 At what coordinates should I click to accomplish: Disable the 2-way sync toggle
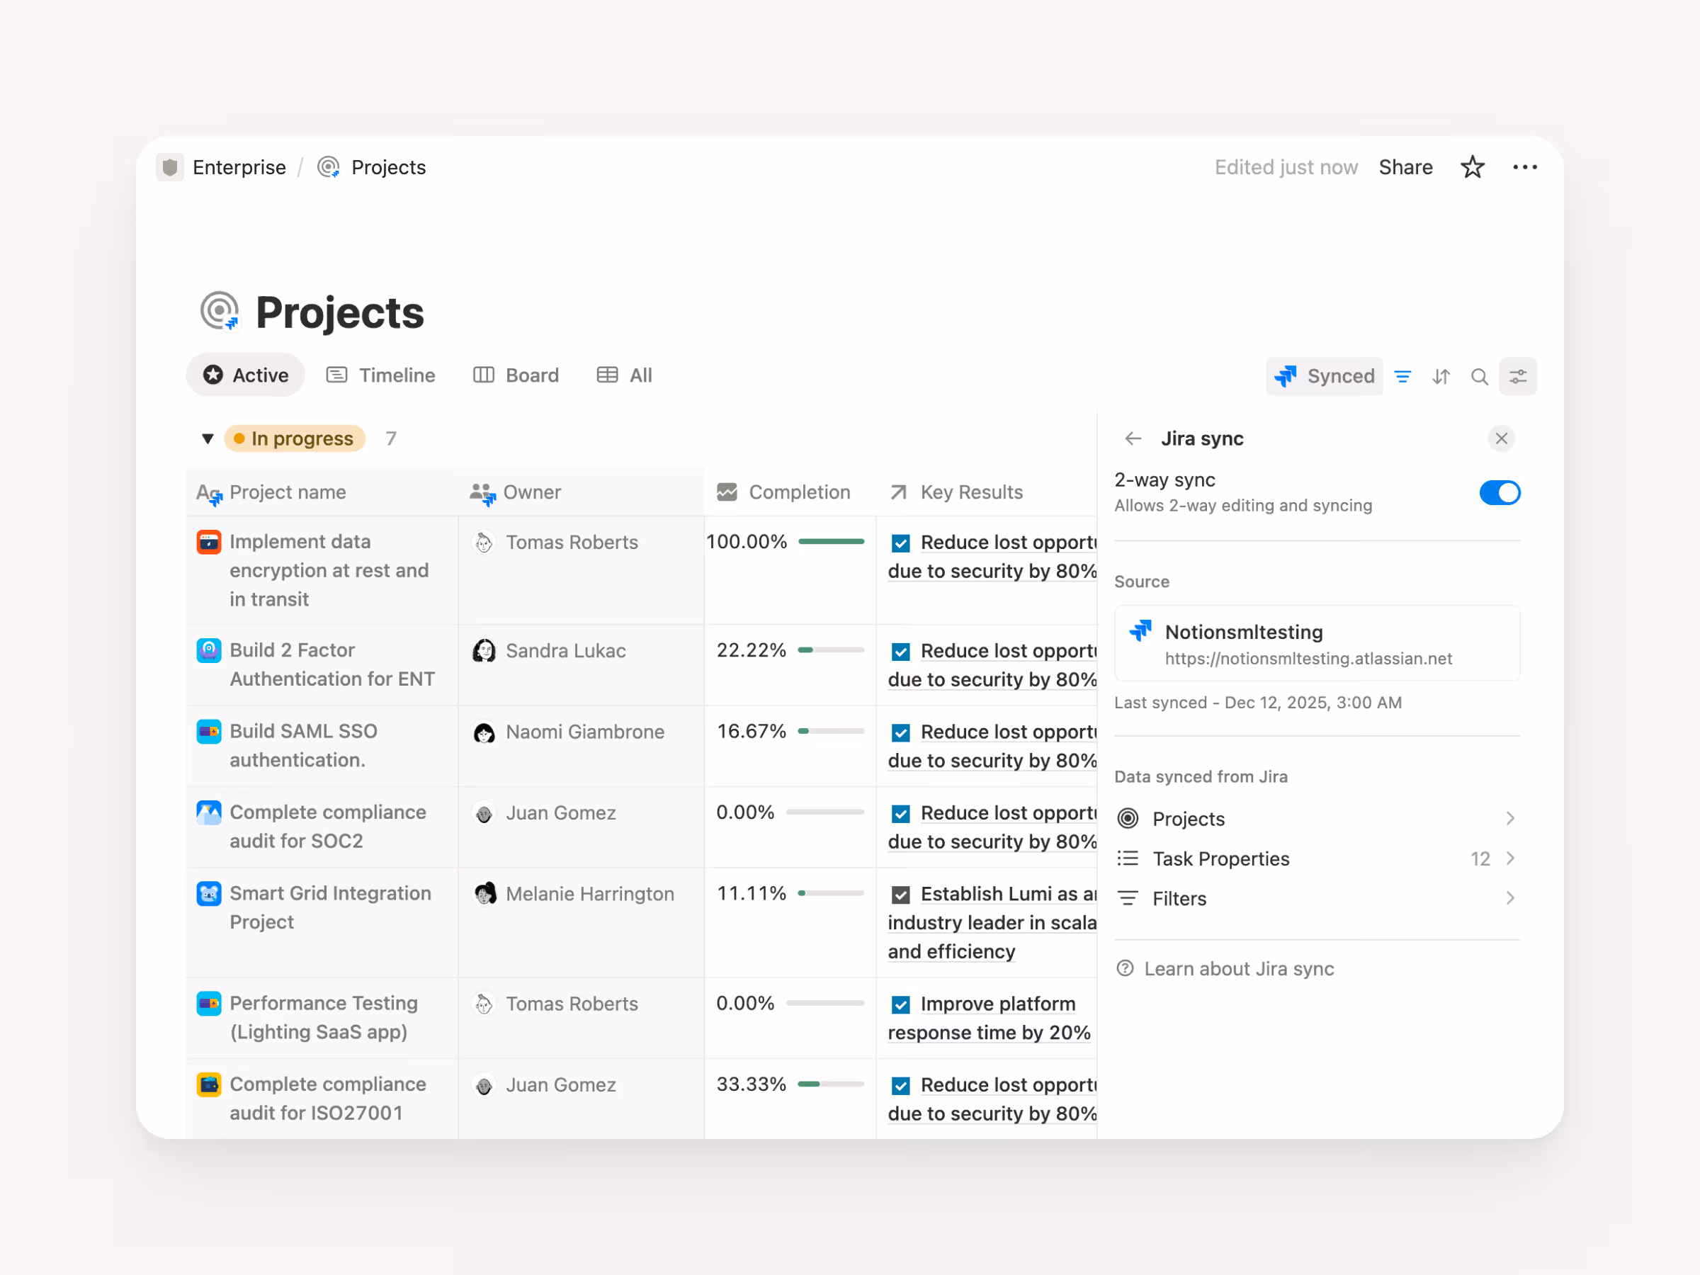point(1499,492)
